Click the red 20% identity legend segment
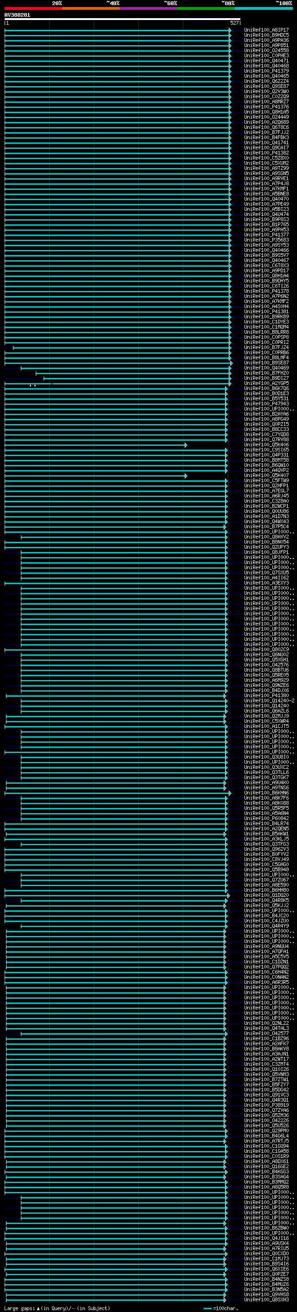This screenshot has width=297, height=1312. (x=33, y=8)
